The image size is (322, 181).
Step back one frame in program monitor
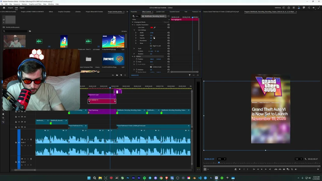[x=258, y=169]
